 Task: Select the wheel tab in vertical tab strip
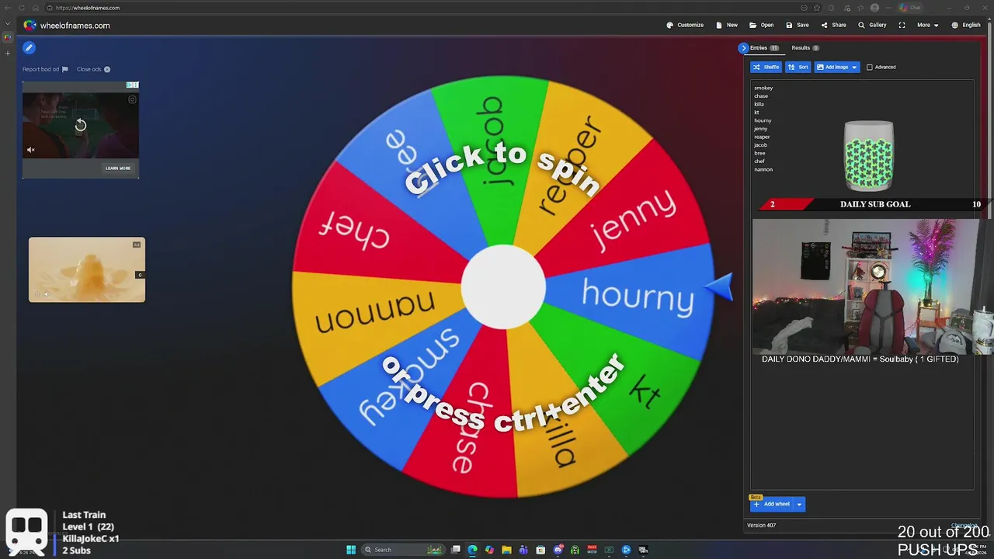8,37
